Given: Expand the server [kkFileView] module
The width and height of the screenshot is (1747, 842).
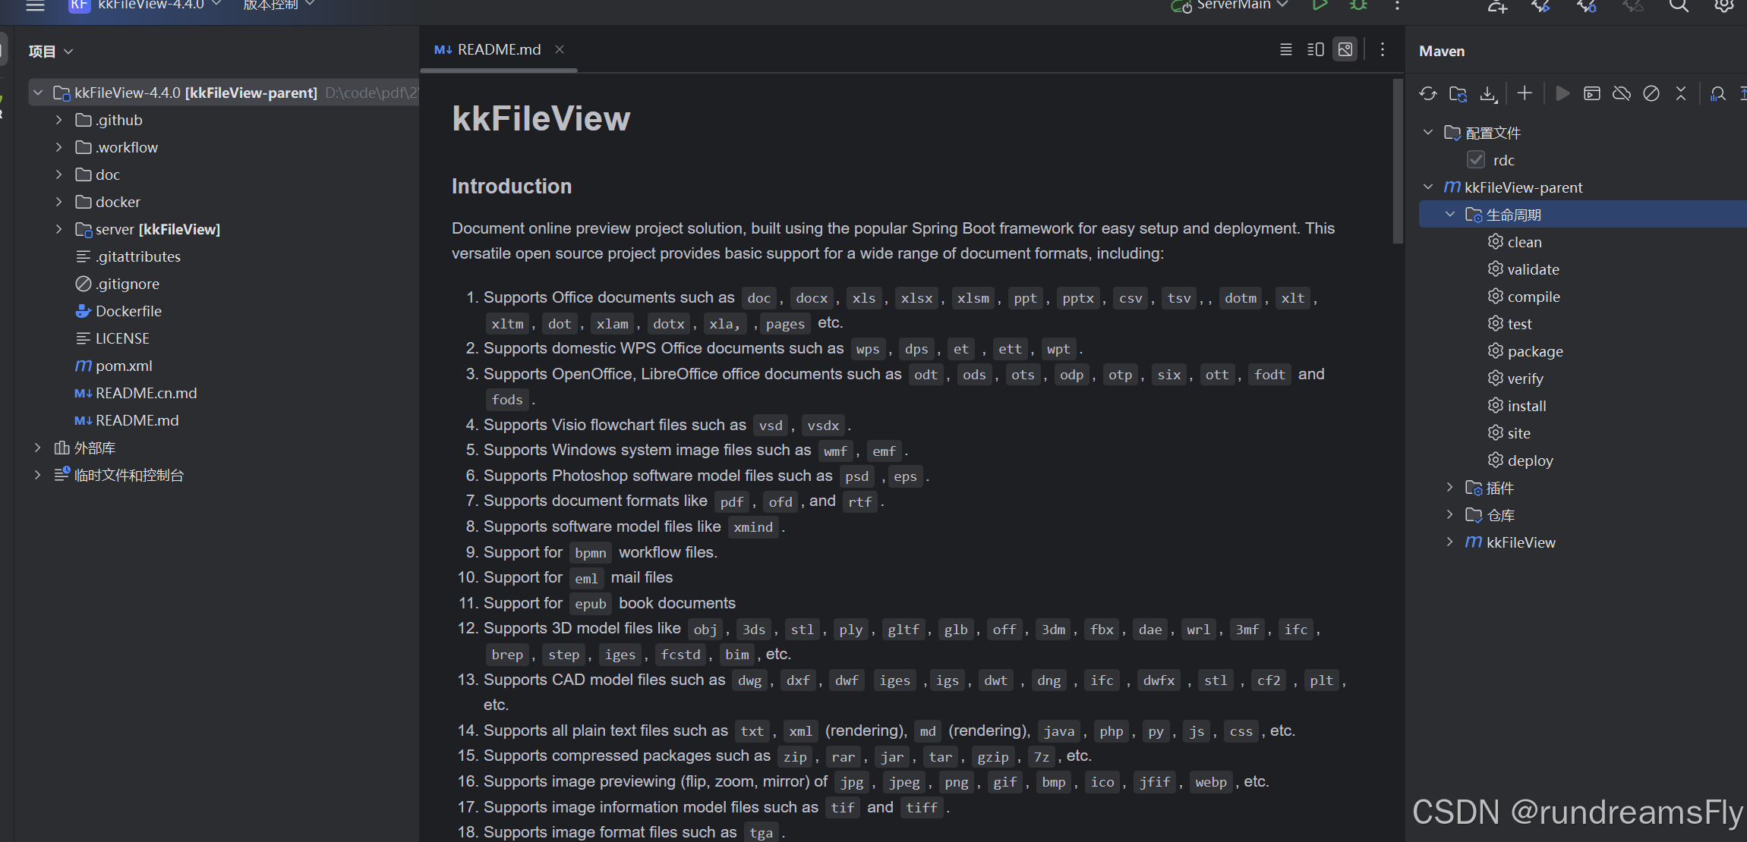Looking at the screenshot, I should point(58,229).
